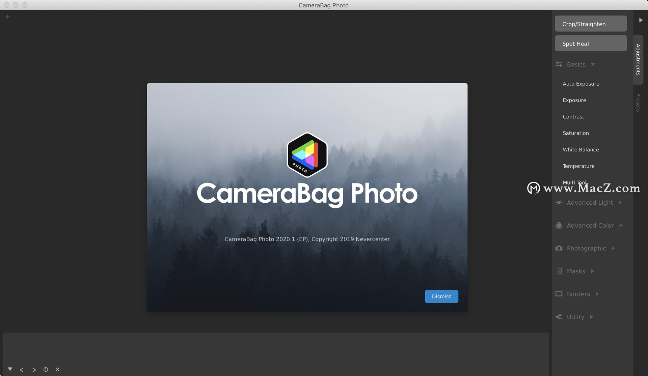Image resolution: width=648 pixels, height=376 pixels.
Task: Click the Masks checkerboard icon
Action: coord(559,271)
